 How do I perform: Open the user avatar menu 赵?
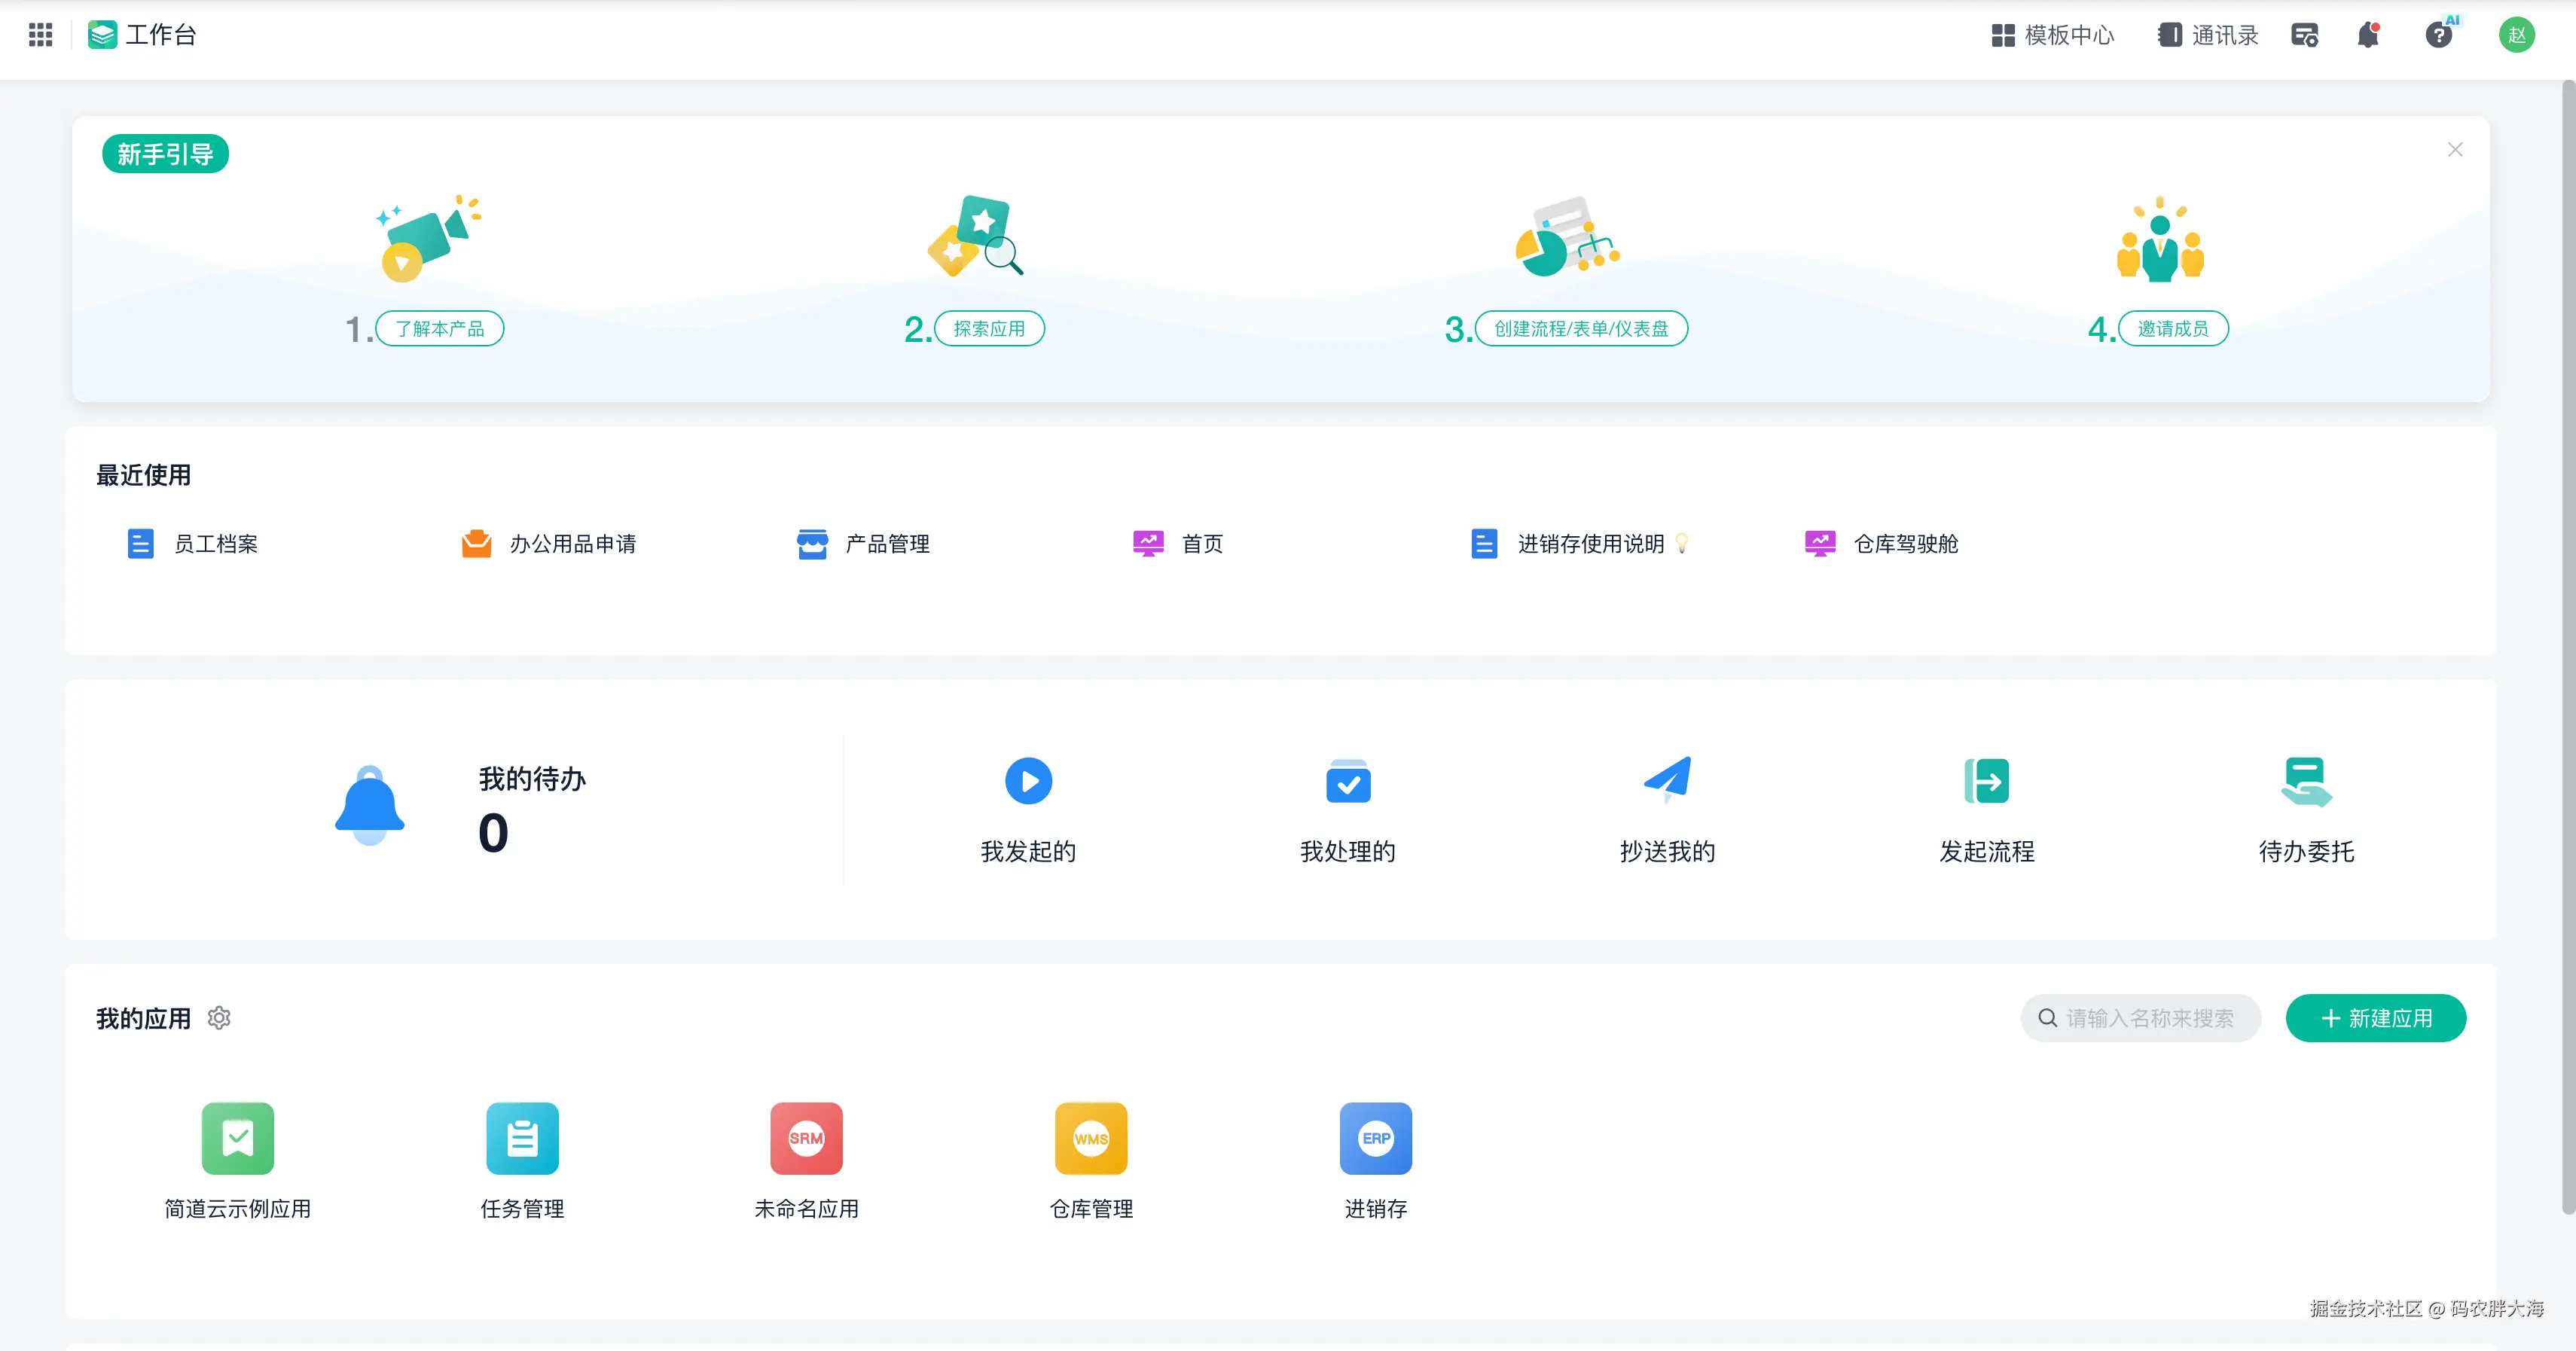pyautogui.click(x=2516, y=35)
